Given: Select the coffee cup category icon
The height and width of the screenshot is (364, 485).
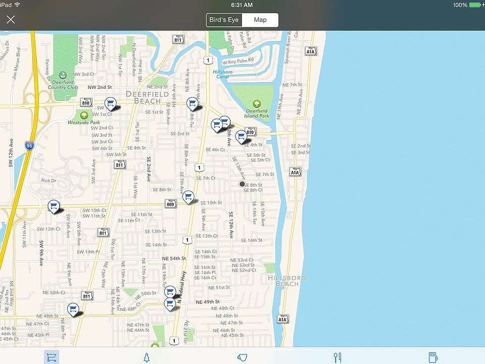Looking at the screenshot, I should click(x=242, y=357).
